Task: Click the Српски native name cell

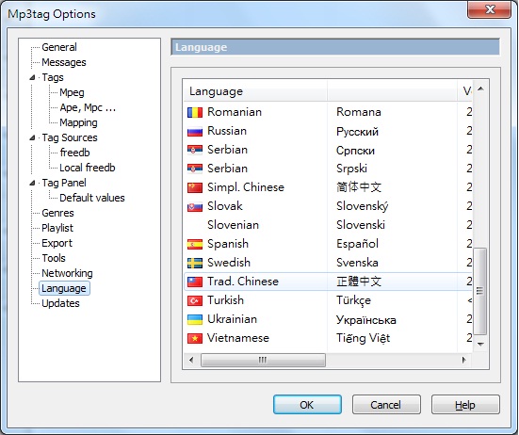Action: 355,151
